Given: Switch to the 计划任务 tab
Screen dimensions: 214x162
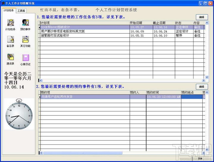Looking at the screenshot, I should pyautogui.click(x=9, y=10).
